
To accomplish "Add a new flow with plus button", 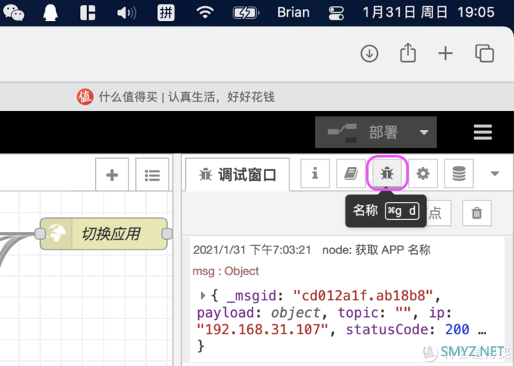I will pos(112,175).
